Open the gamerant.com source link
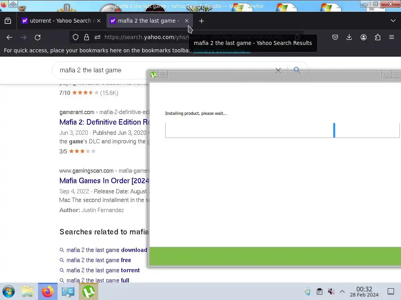The image size is (401, 300). click(x=77, y=112)
